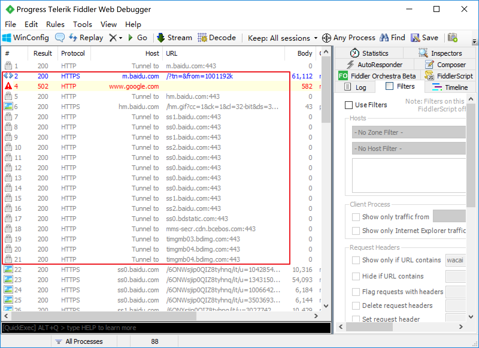Expand the toolbar overflow arrow
The image size is (479, 348).
point(474,42)
